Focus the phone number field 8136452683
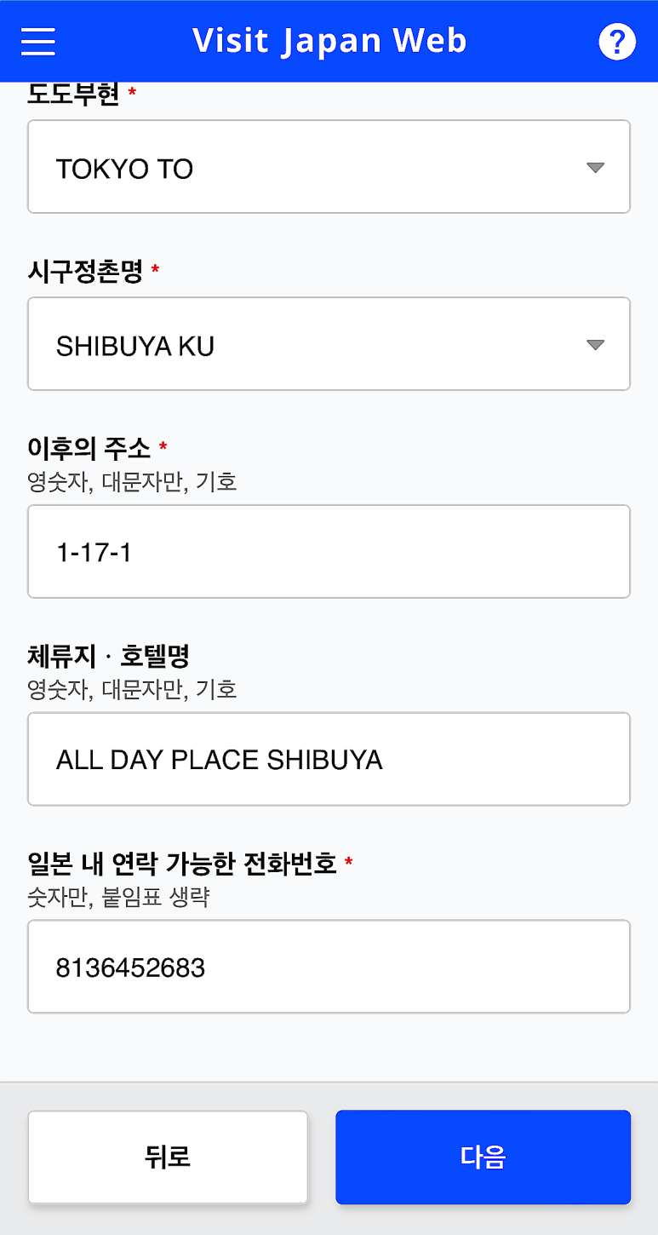 coord(329,967)
